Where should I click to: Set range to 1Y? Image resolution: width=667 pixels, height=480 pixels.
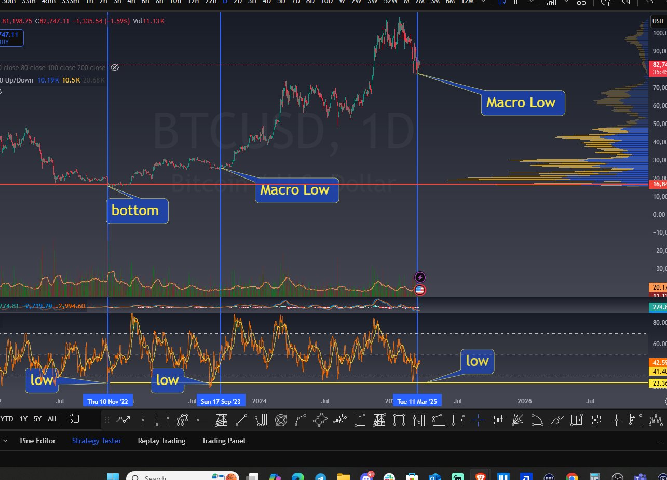point(23,419)
